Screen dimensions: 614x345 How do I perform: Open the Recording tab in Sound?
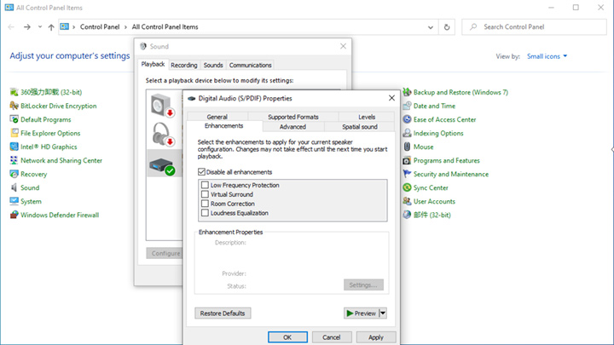click(x=183, y=65)
